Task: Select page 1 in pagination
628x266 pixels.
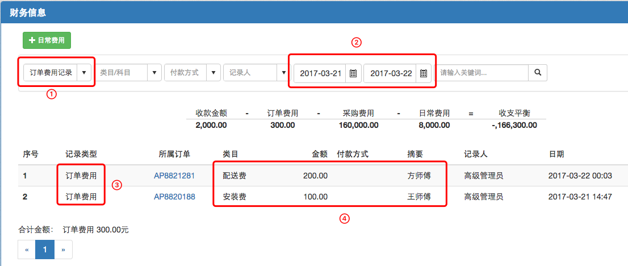Action: pos(45,250)
